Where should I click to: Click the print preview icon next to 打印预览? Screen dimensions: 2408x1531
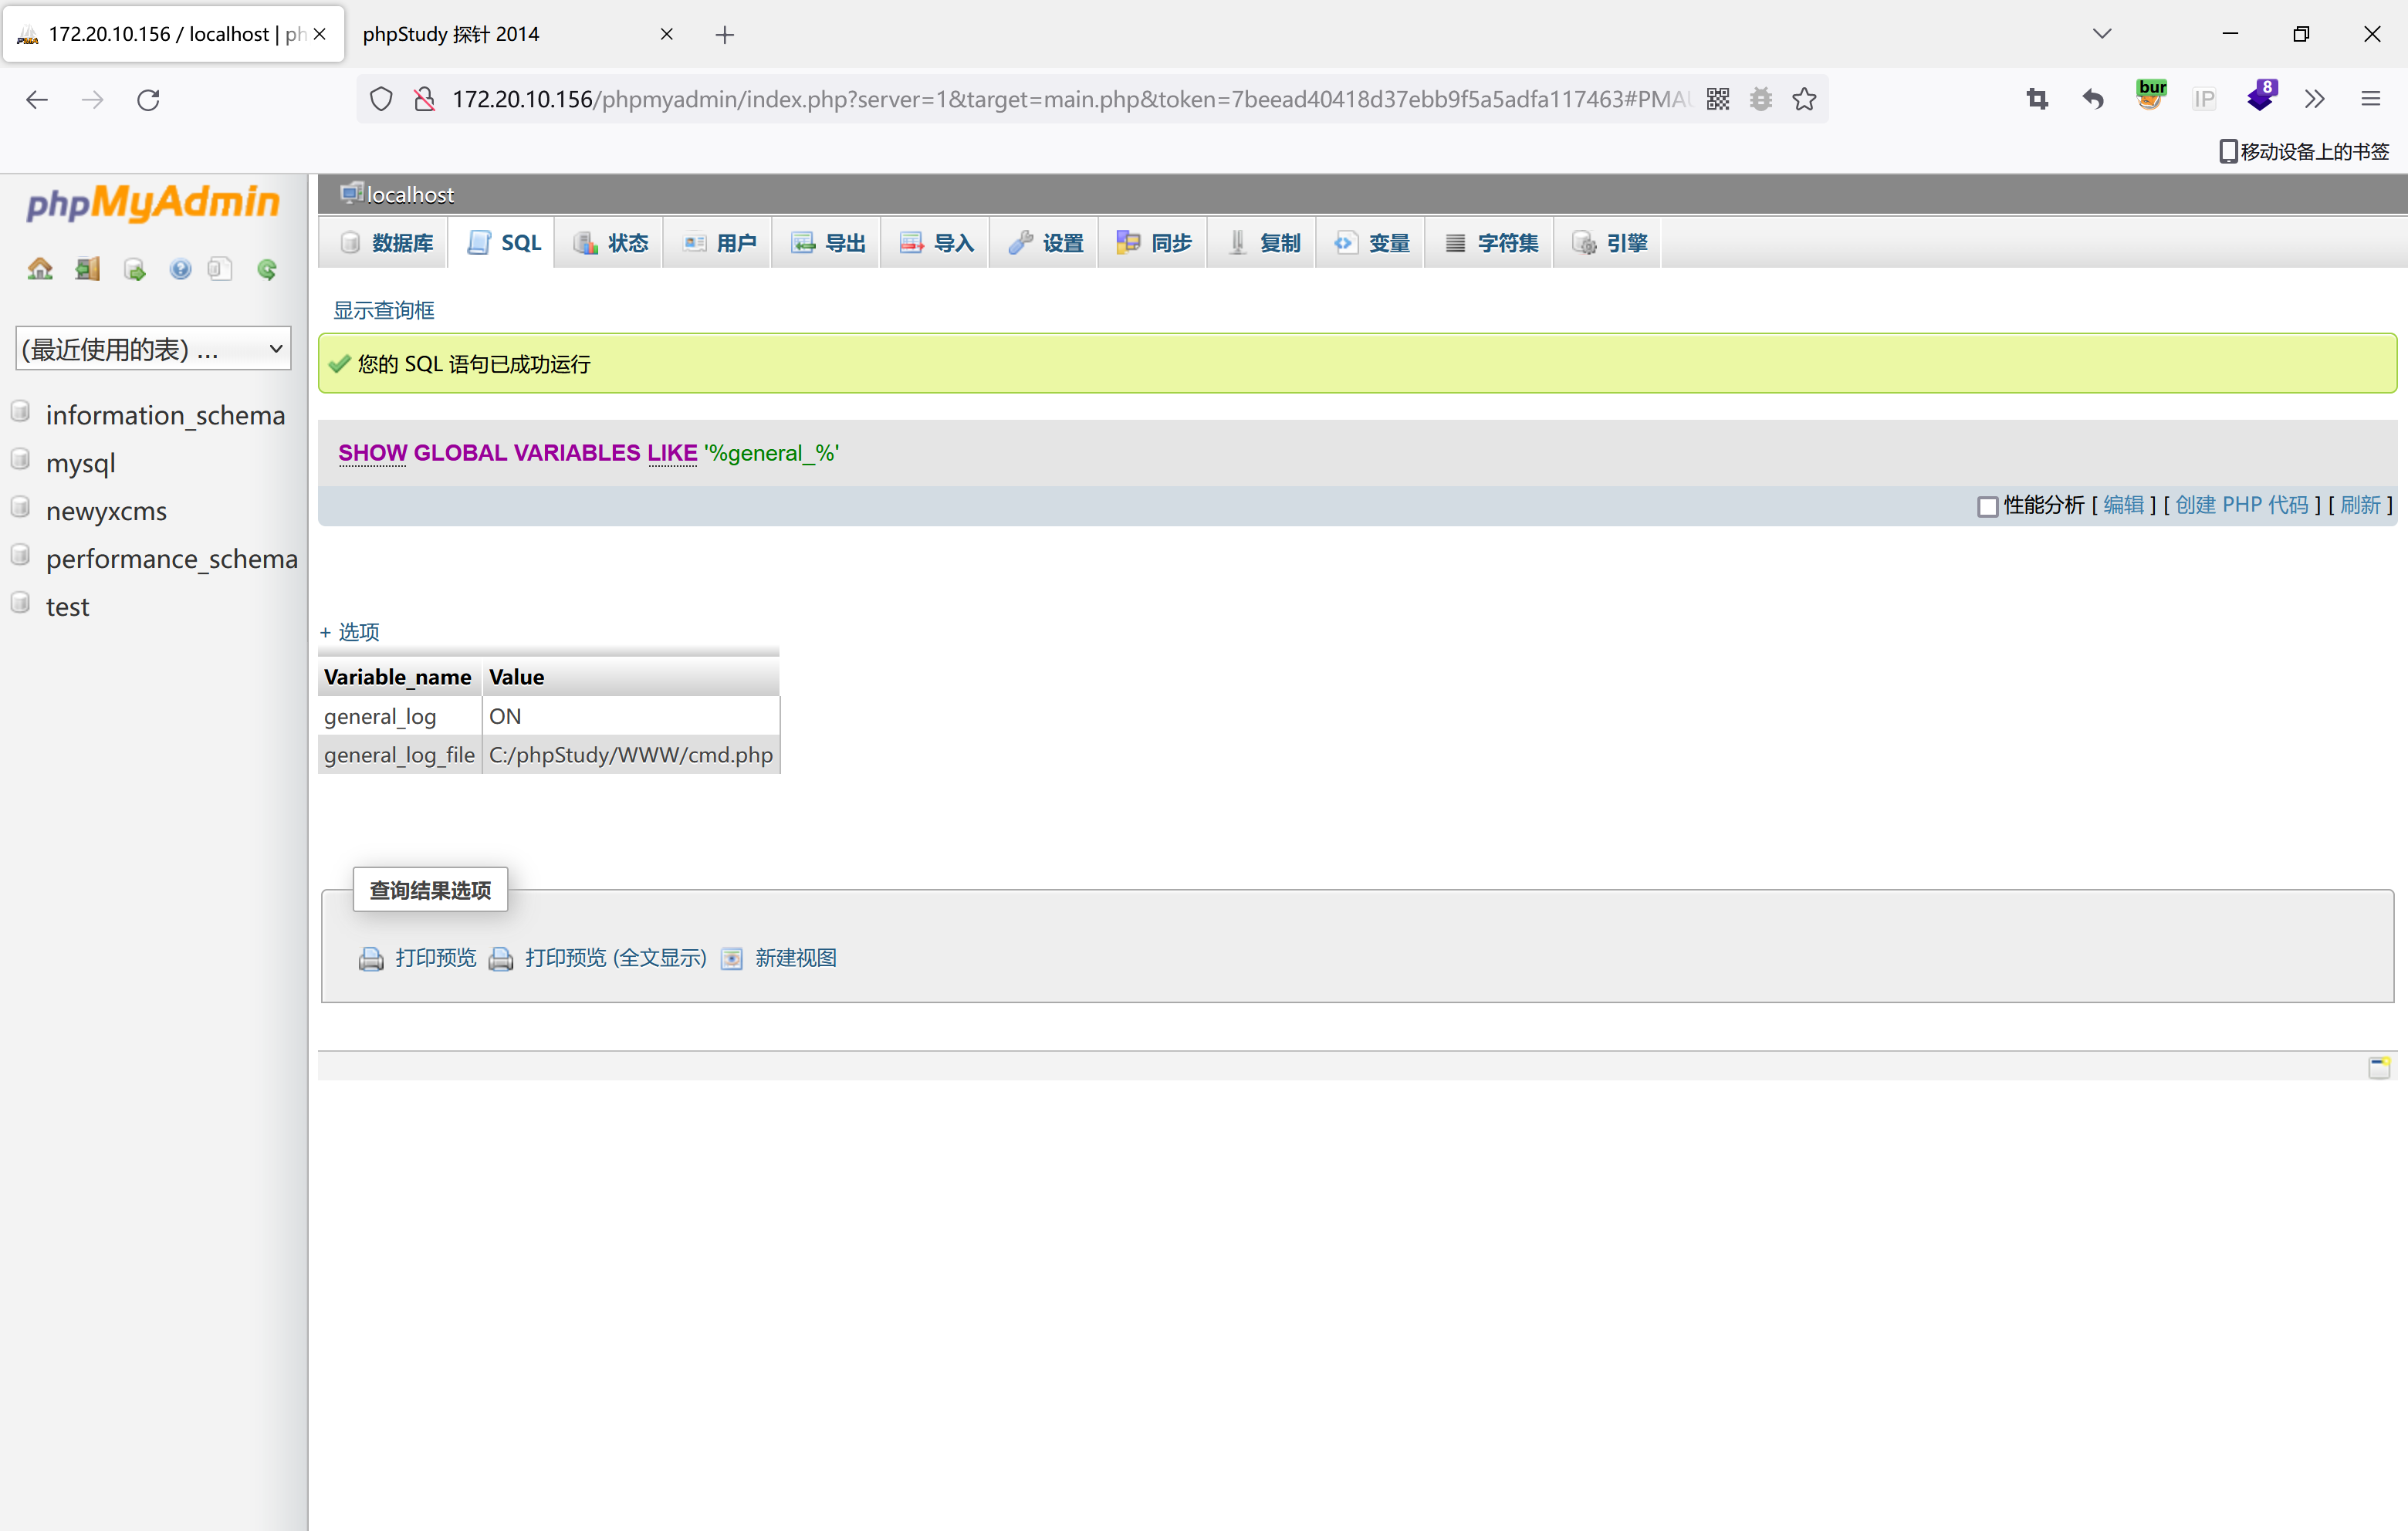(371, 958)
